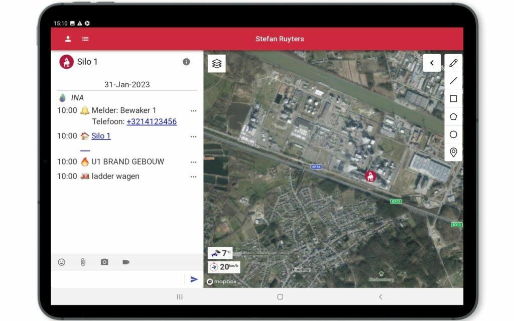514x321 pixels.
Task: Select the line drawing tool
Action: (x=453, y=81)
